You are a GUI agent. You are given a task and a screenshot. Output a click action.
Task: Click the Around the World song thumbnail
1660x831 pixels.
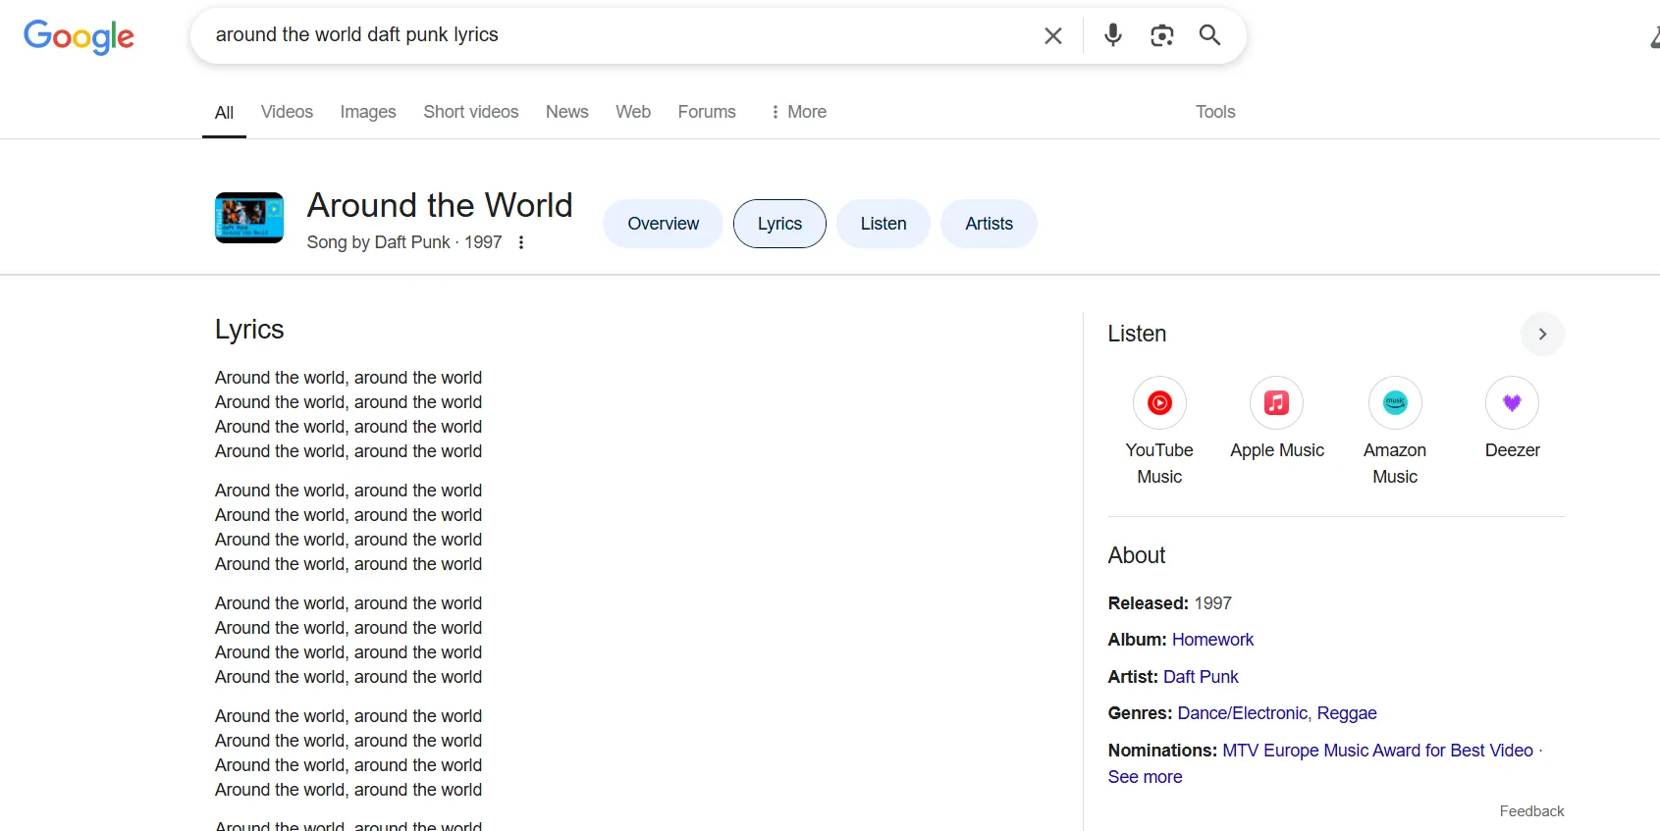(x=249, y=218)
